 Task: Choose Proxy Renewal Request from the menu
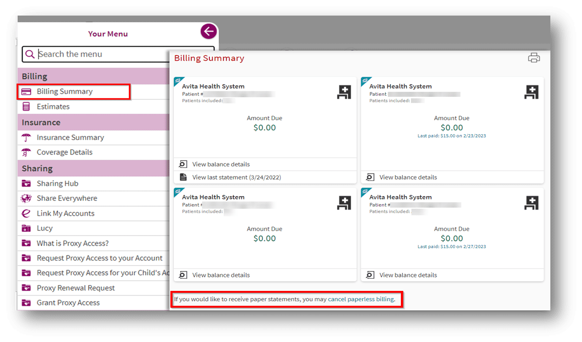click(x=94, y=288)
